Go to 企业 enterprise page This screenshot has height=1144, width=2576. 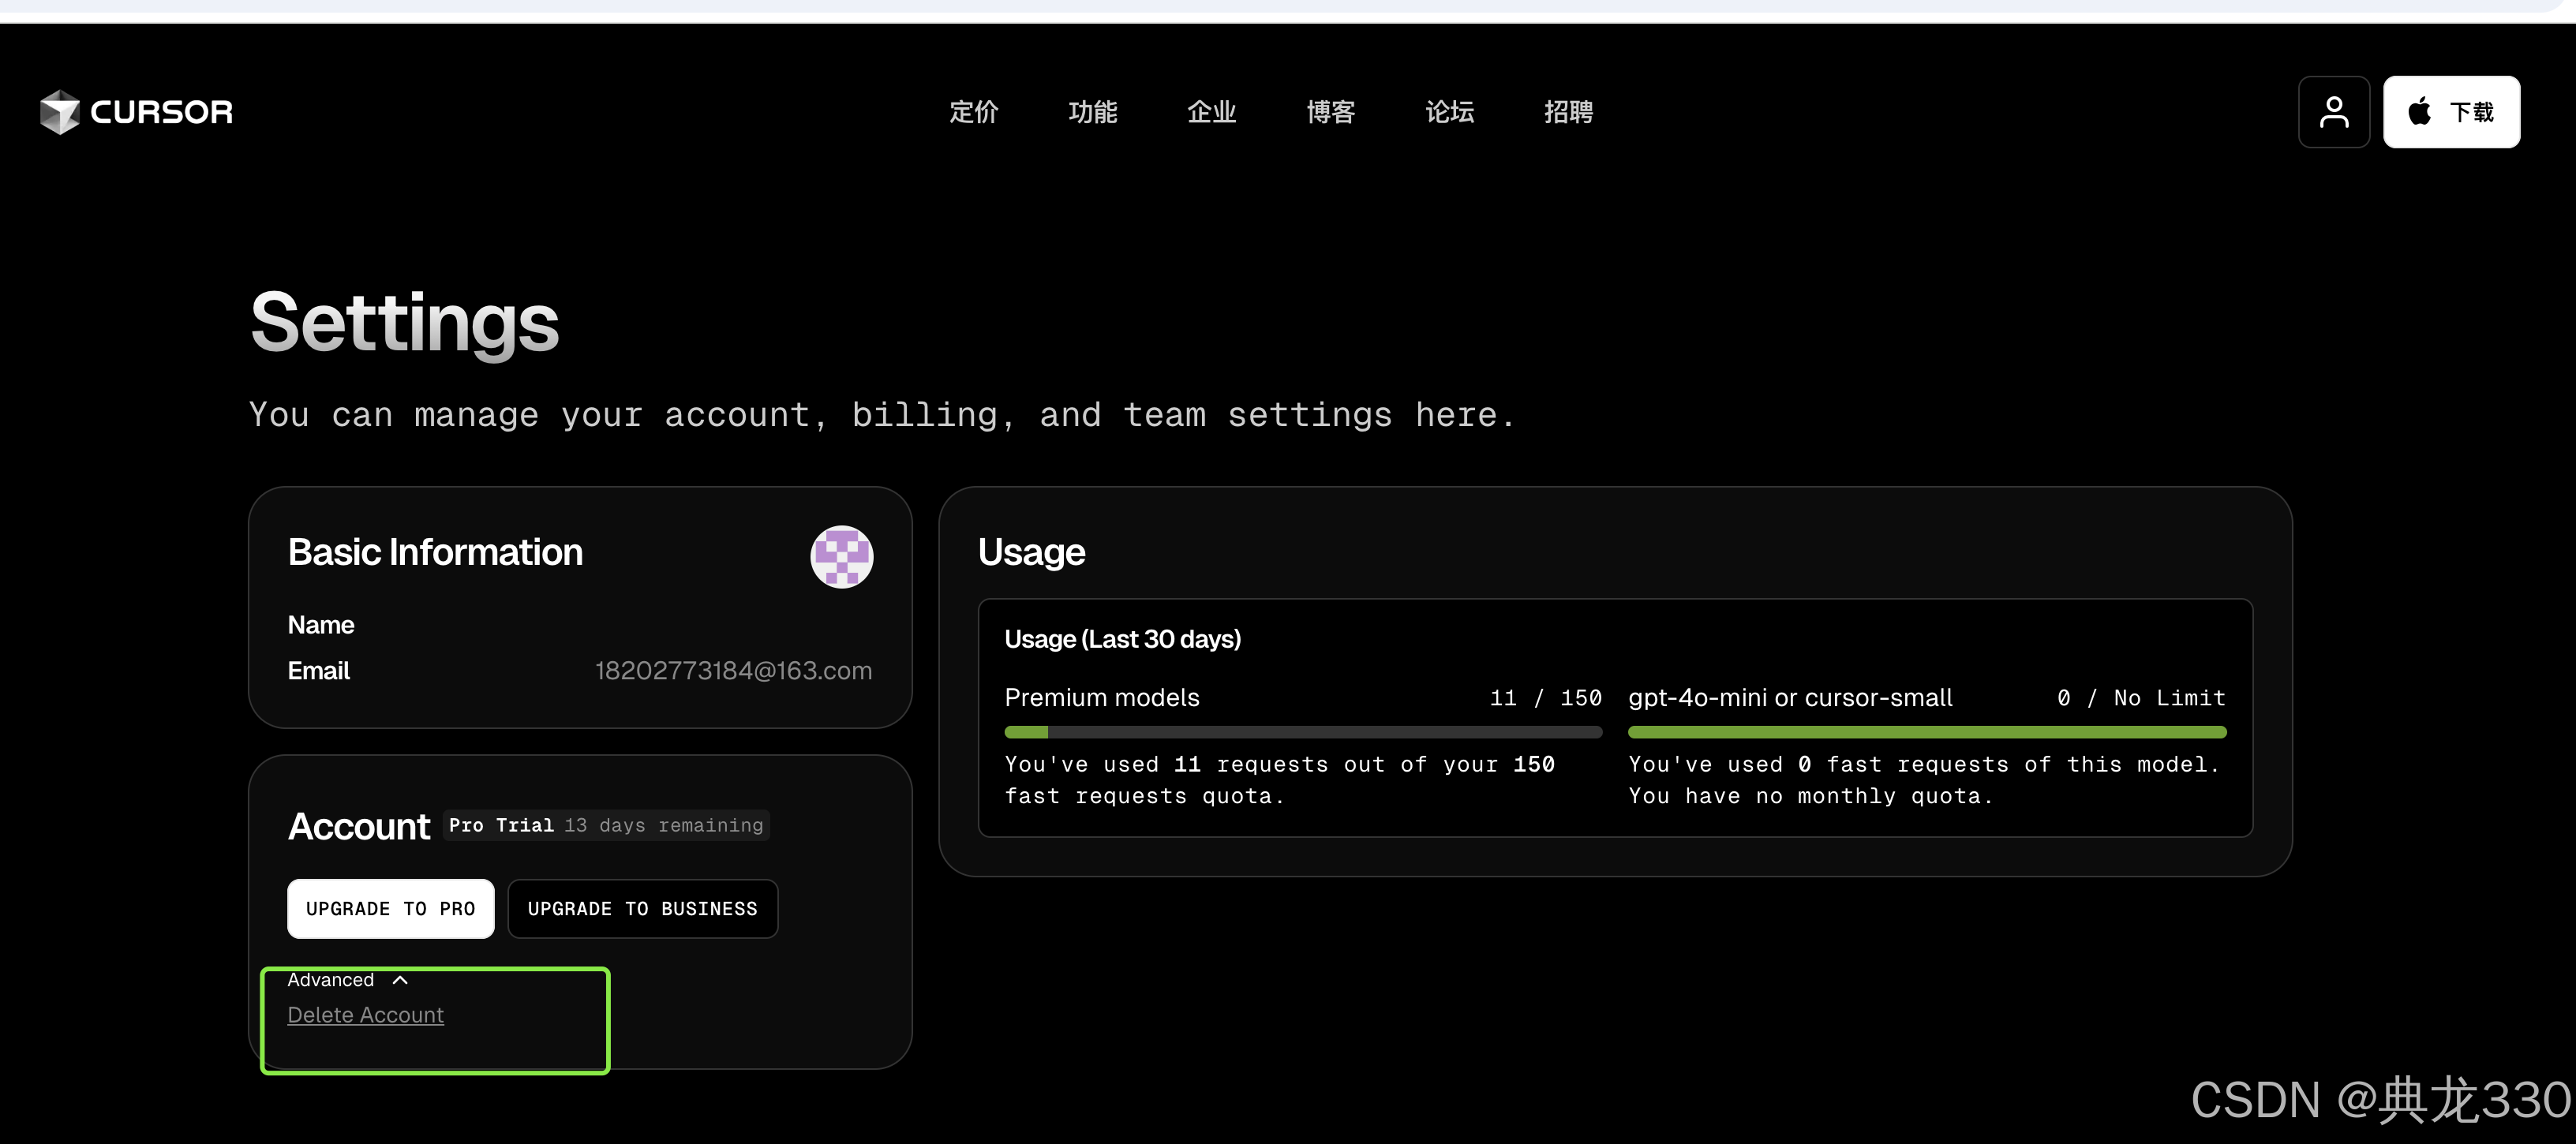[x=1211, y=112]
